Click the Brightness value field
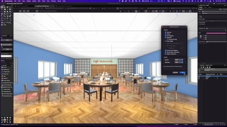This screenshot has width=227, height=127. pyautogui.click(x=216, y=28)
